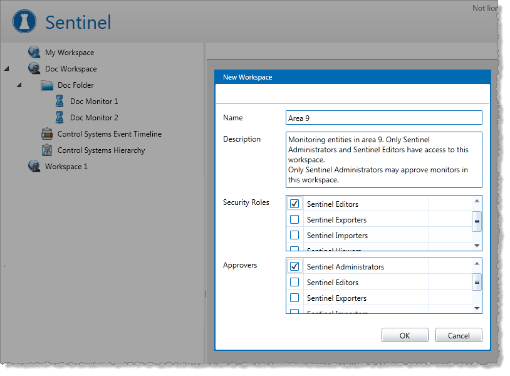Enable Sentinel Exporters security role checkbox
Image resolution: width=510 pixels, height=376 pixels.
pos(294,219)
